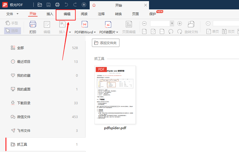Image resolution: width=239 pixels, height=152 pixels.
Task: Switch to double page (双页) view
Action: [228, 32]
